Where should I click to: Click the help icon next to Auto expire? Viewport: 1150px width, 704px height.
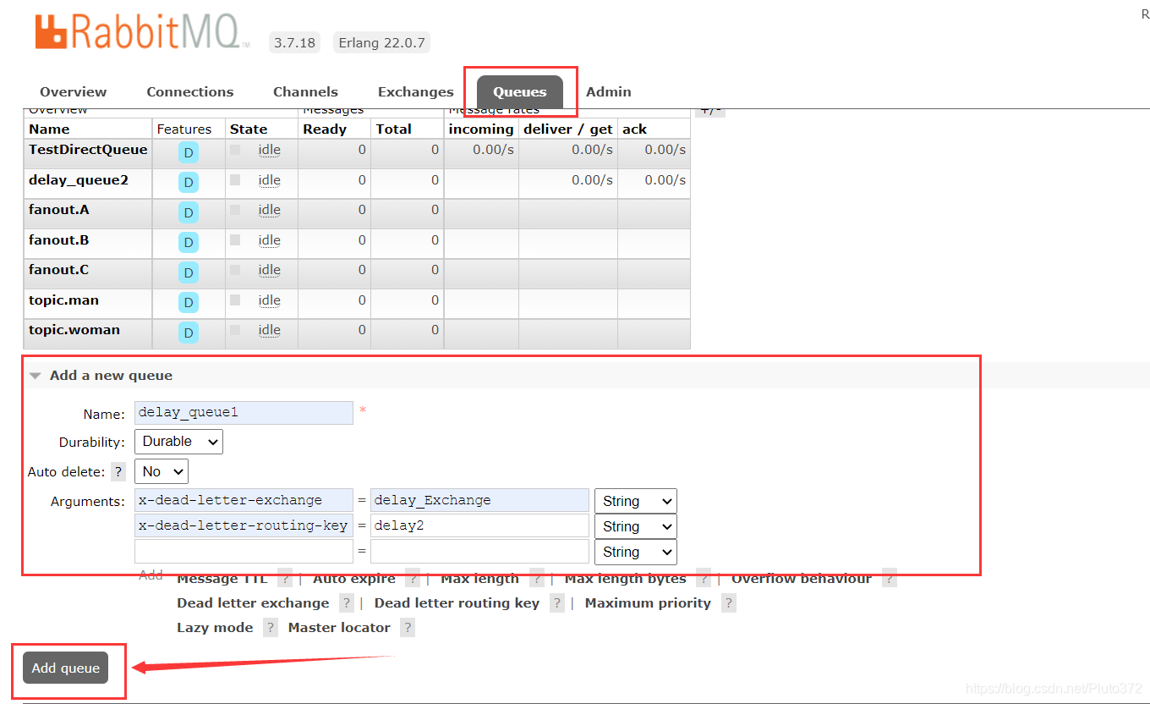413,579
